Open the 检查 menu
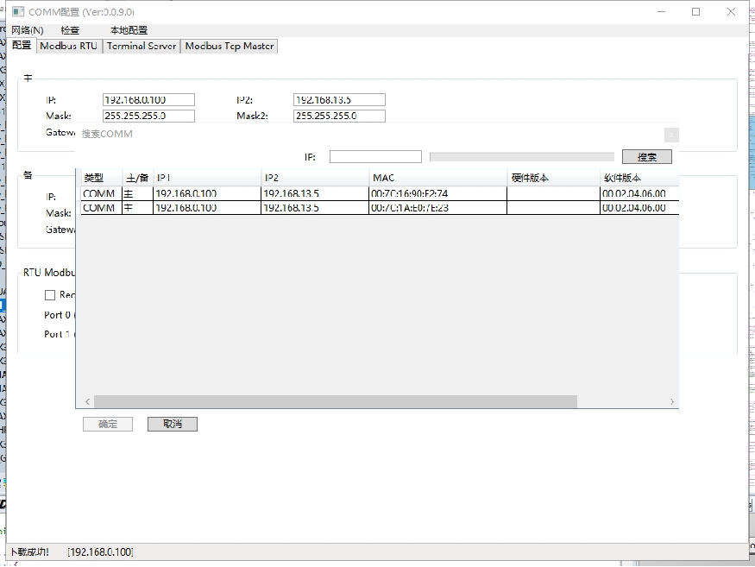Screen dimensions: 755x567 coord(70,30)
